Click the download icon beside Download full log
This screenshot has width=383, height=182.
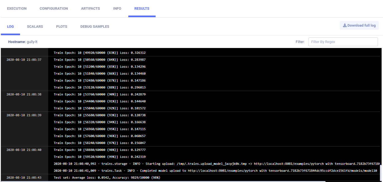click(345, 26)
